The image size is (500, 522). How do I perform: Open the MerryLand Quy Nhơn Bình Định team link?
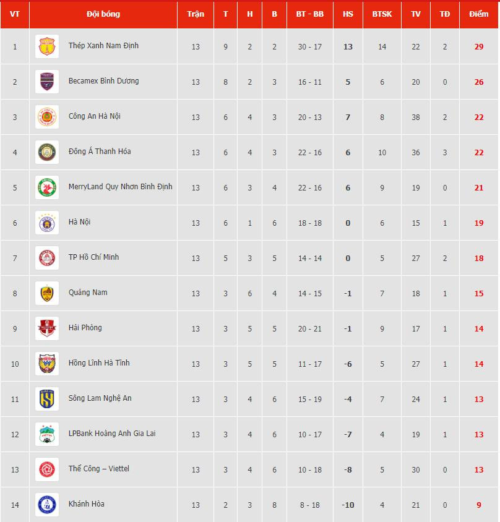[x=120, y=187]
